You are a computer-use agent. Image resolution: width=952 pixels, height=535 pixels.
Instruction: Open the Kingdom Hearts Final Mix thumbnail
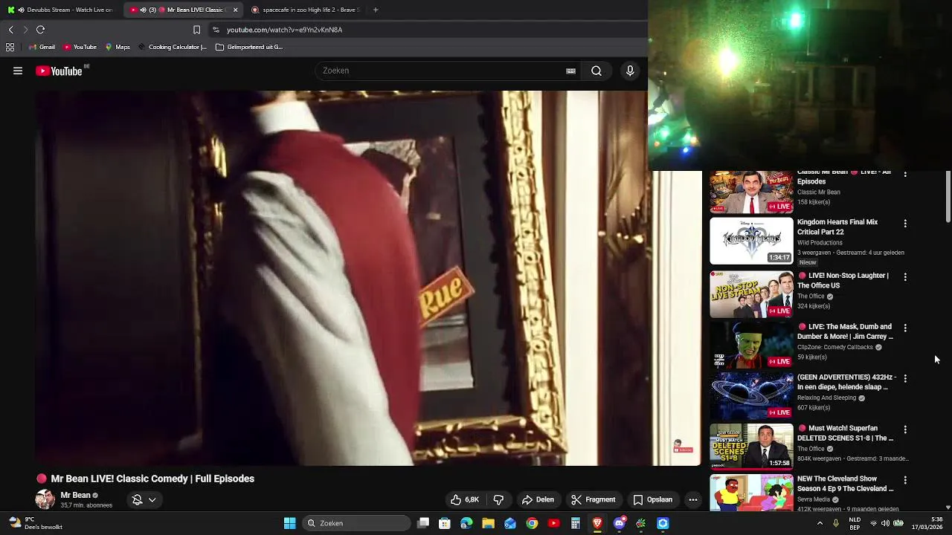coord(751,241)
